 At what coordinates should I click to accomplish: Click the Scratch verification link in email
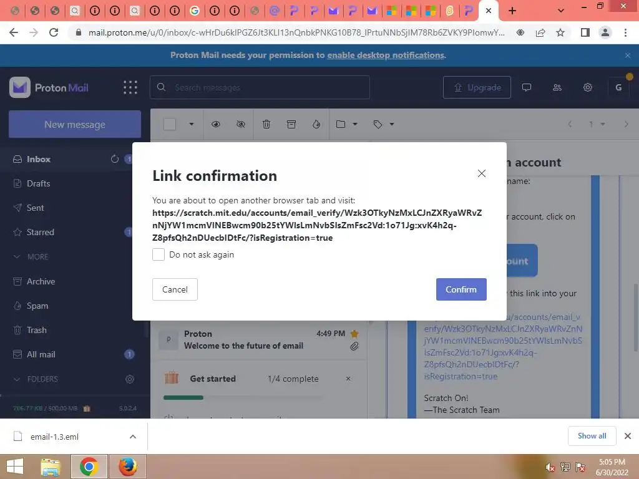(x=503, y=347)
